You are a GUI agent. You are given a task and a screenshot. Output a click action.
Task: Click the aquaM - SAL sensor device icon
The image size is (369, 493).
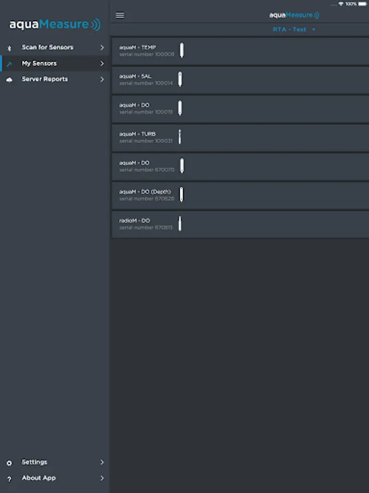coord(180,79)
